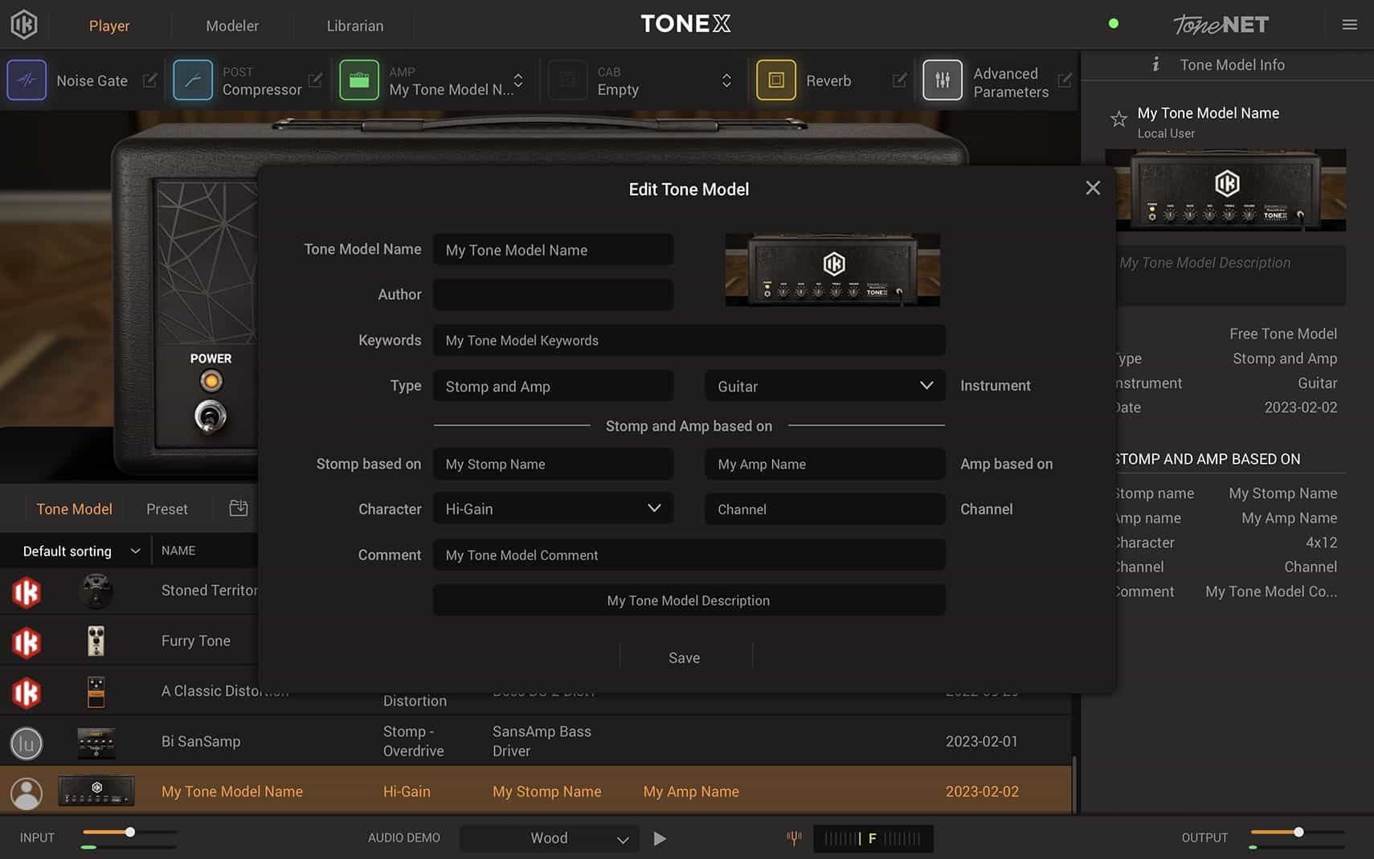This screenshot has height=859, width=1374.
Task: Toggle the Compressor module icon
Action: [193, 80]
